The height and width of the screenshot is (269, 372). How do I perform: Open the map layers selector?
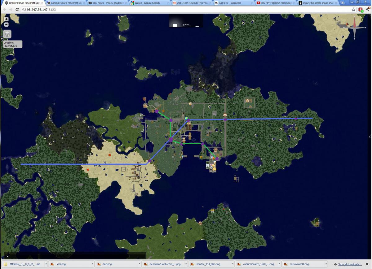(x=7, y=34)
